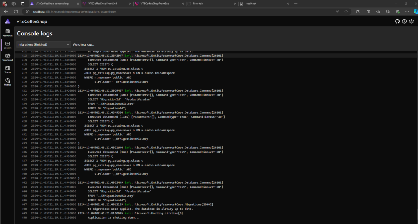Close the localhost browser tab
Viewport: 418px width, 224px height.
(x=287, y=4)
